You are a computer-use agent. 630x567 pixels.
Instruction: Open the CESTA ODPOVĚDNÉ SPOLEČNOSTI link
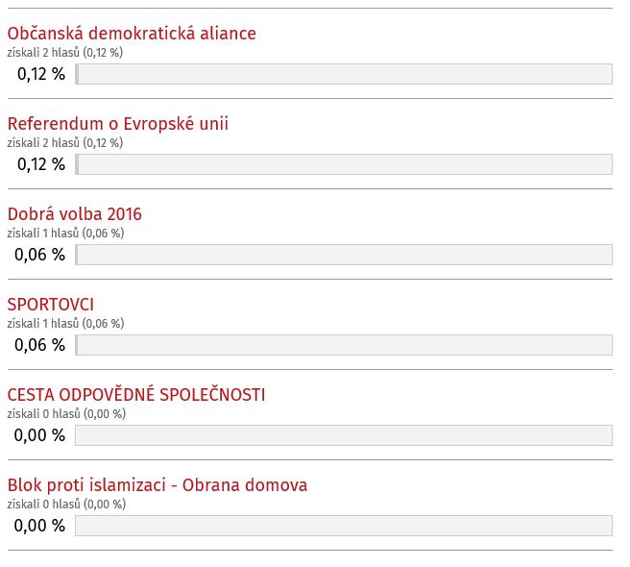pyautogui.click(x=136, y=395)
